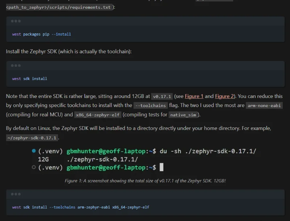Click the window dots above 'west sdk install'

coord(16,66)
